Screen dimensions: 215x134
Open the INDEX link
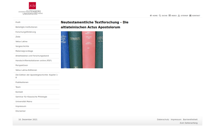174,16
